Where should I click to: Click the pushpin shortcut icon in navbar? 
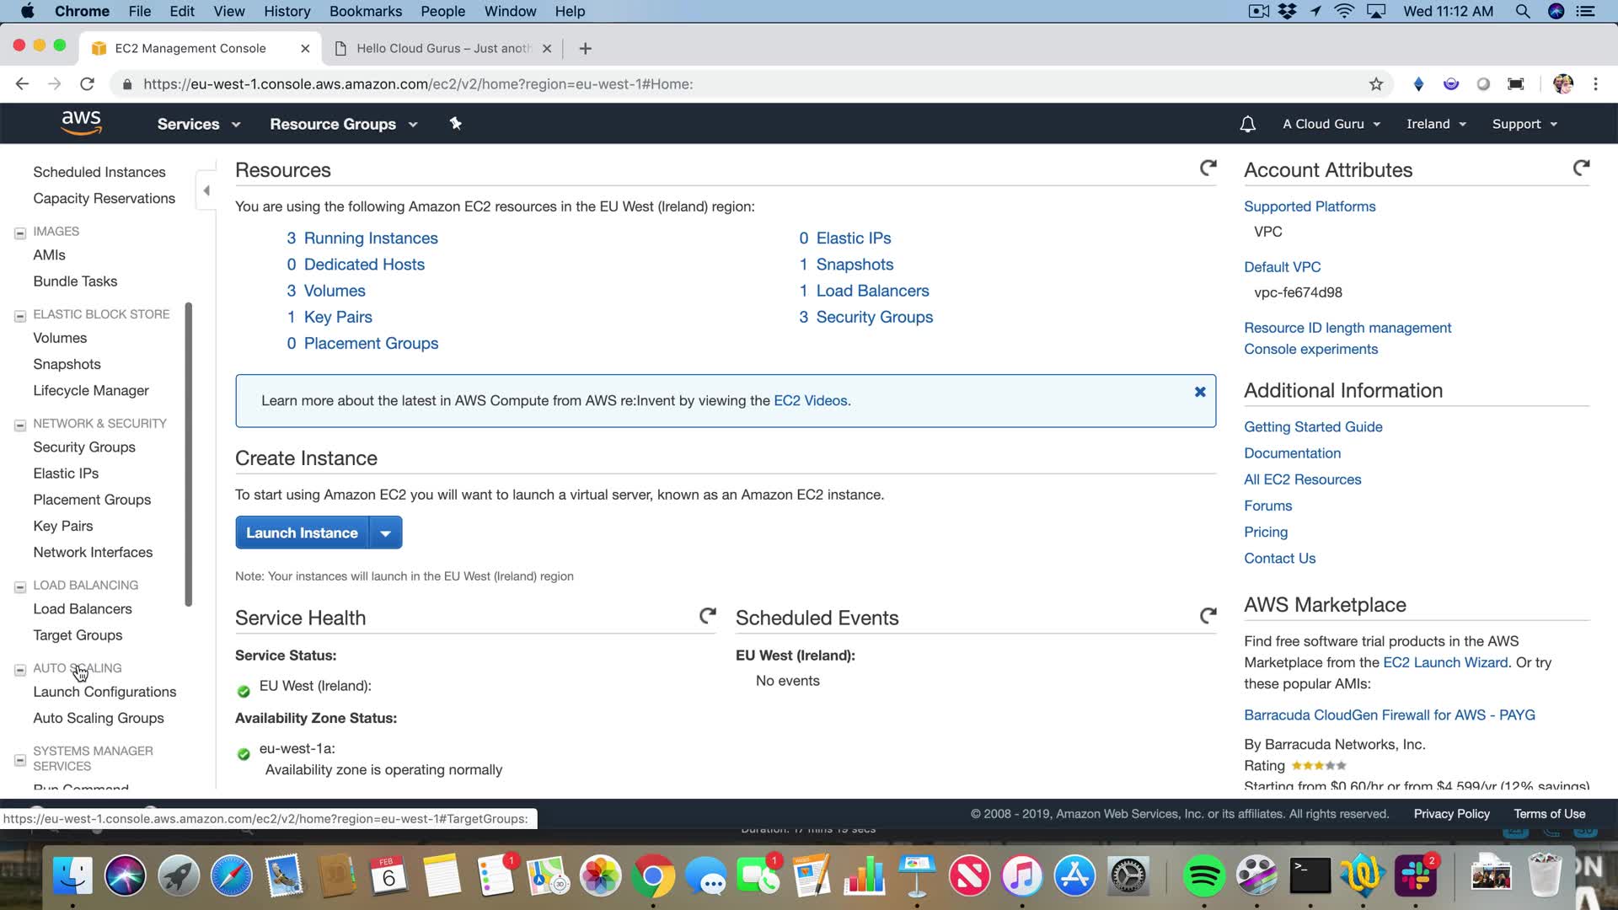coord(455,124)
